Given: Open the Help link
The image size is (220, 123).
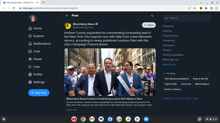Looking at the screenshot, I should pos(196,98).
